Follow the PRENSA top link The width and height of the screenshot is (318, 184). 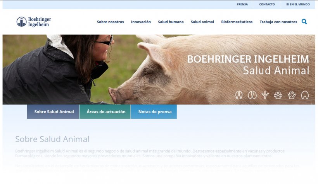click(242, 4)
